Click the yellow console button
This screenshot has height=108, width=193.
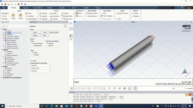pos(187,95)
